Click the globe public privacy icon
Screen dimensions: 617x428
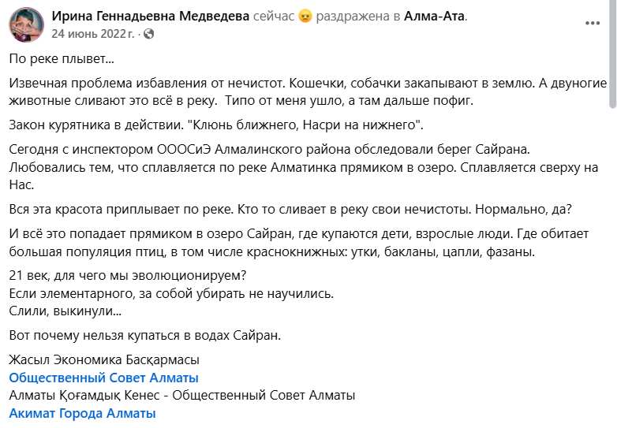tap(149, 34)
